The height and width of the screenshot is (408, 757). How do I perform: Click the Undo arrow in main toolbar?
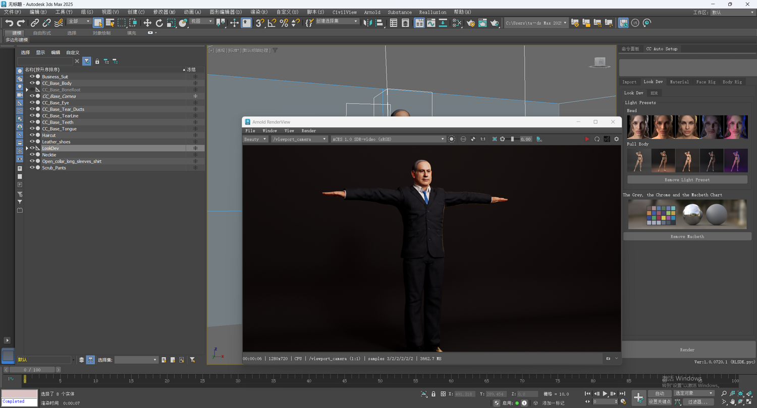[x=9, y=23]
